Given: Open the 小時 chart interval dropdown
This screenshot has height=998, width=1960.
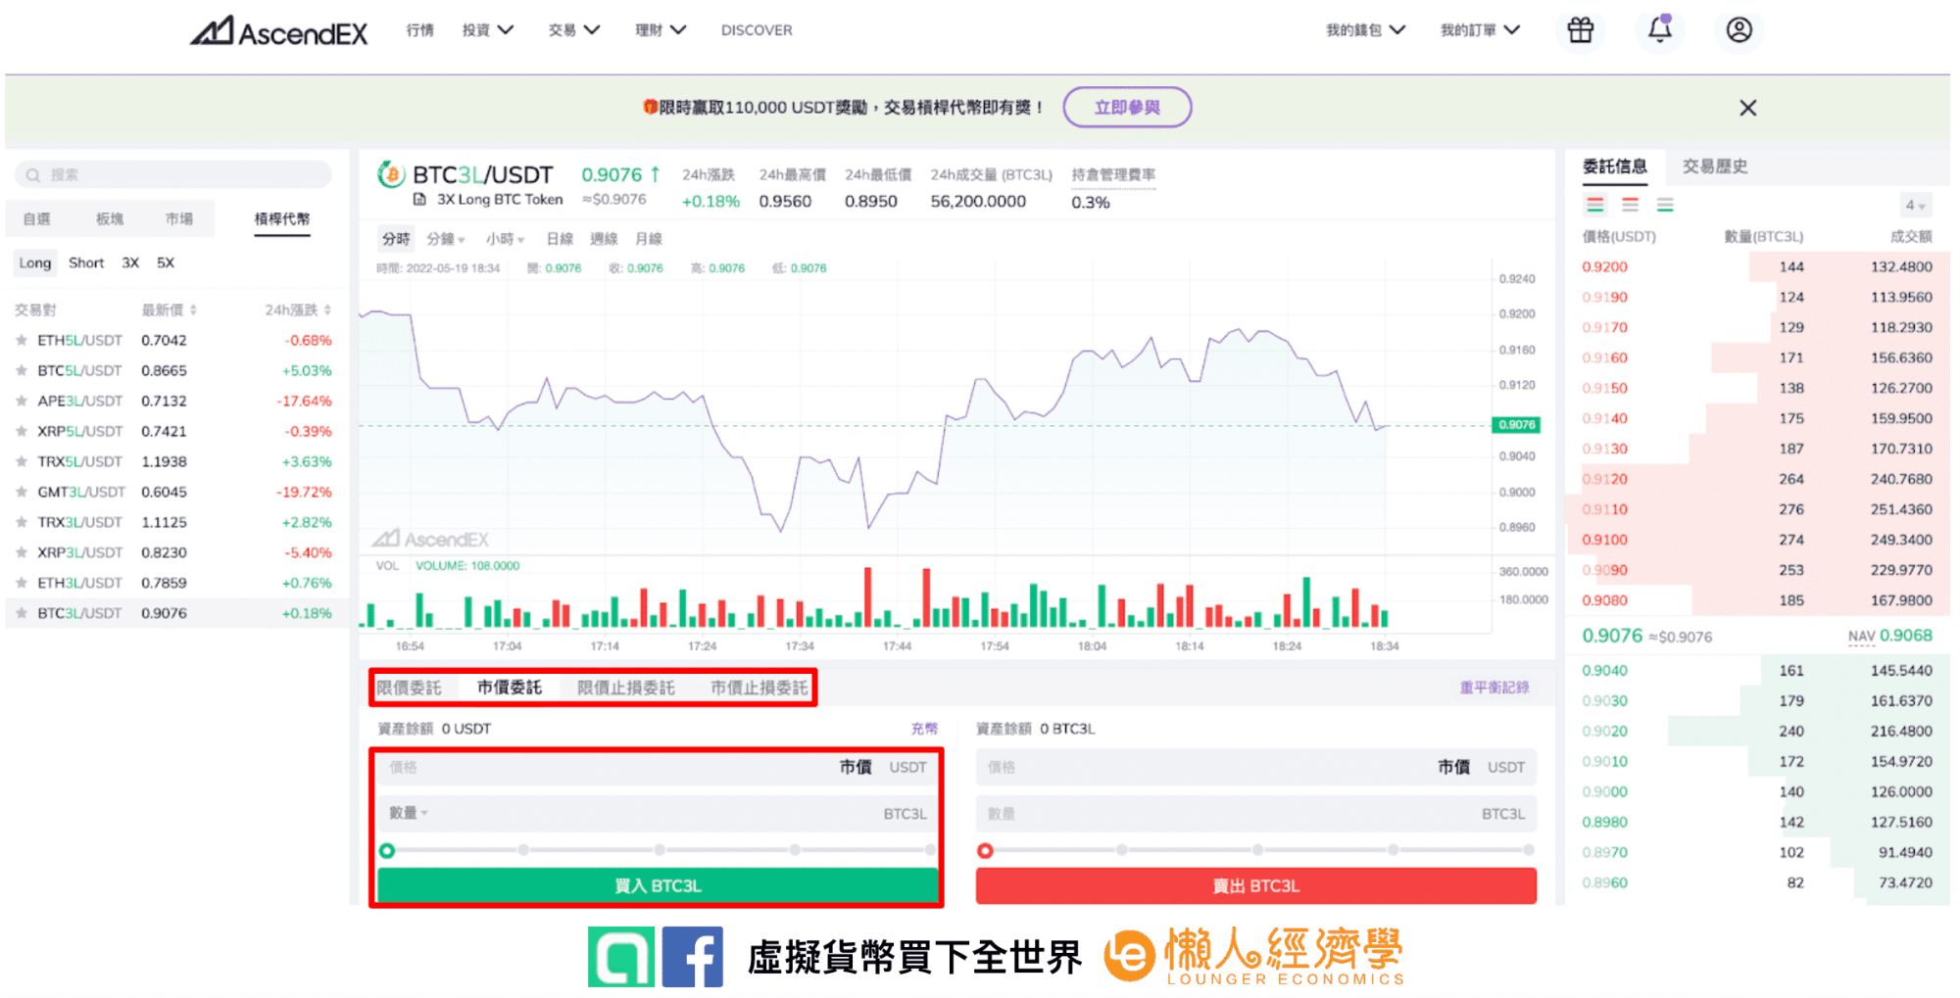Looking at the screenshot, I should point(506,239).
